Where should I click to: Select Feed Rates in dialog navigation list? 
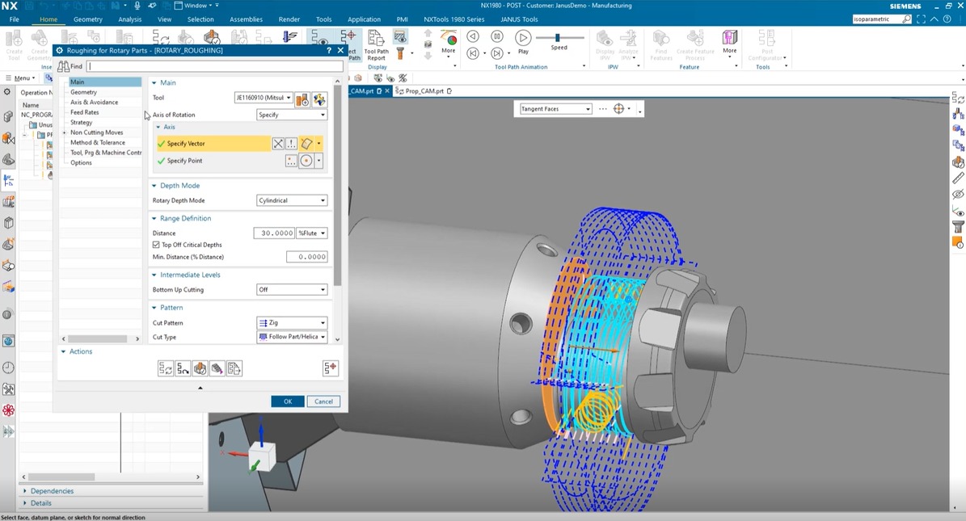coord(84,112)
